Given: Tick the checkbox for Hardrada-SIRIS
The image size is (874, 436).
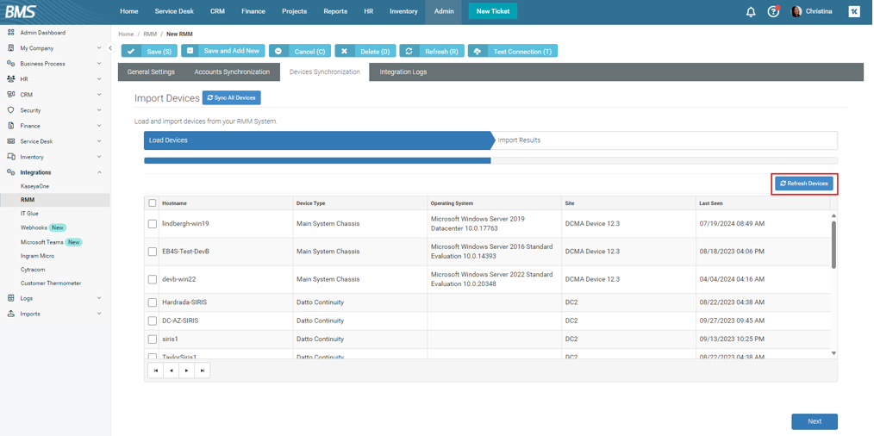Looking at the screenshot, I should [x=153, y=302].
